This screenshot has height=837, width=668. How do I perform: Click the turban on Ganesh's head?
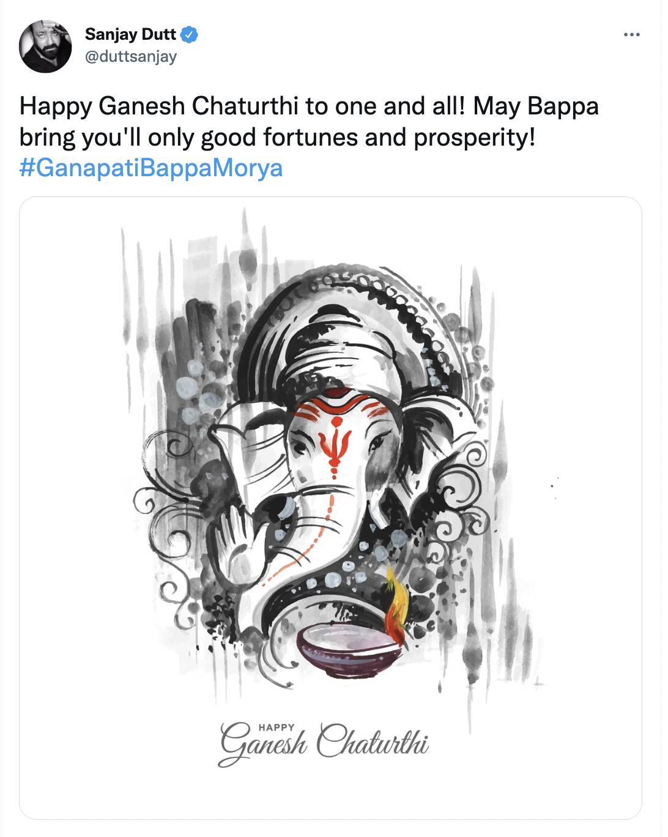343,349
